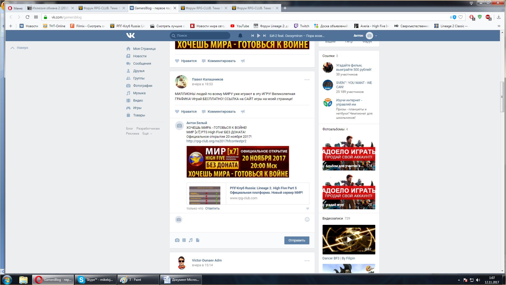
Task: Open options menu on Павел Калашников's post
Action: [307, 79]
